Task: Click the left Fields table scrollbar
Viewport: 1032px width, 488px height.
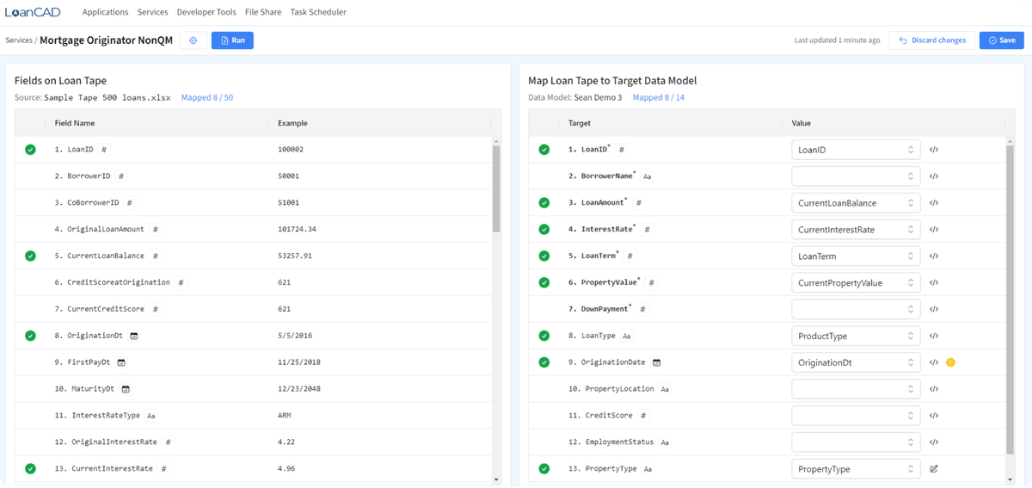Action: pyautogui.click(x=495, y=189)
